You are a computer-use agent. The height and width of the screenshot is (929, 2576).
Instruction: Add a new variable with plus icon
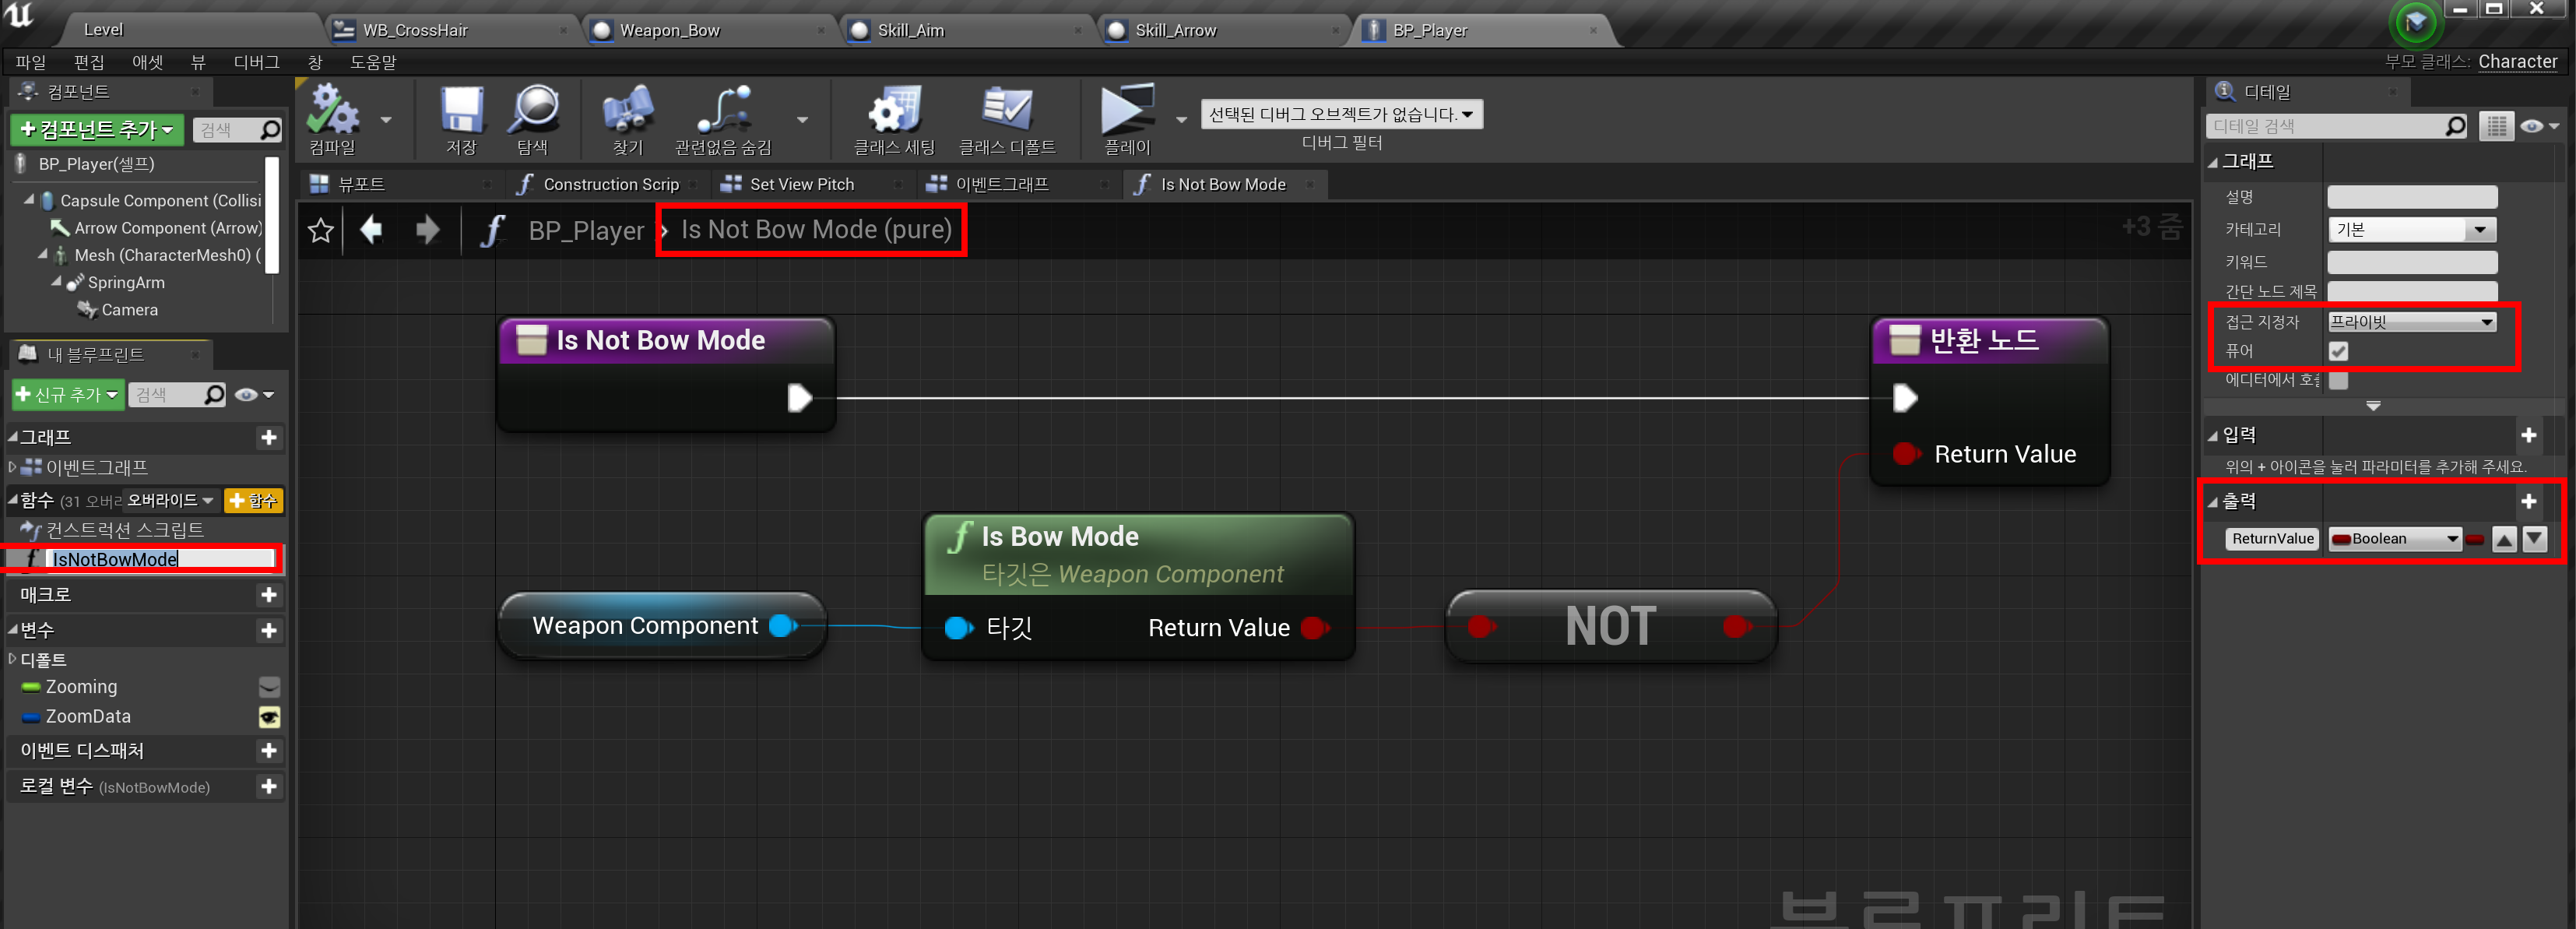[269, 631]
